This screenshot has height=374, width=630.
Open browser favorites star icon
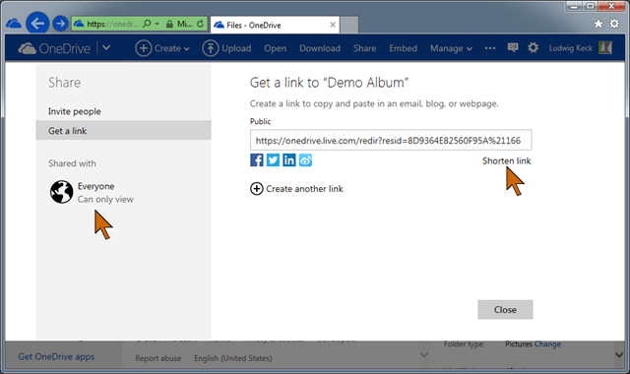(x=598, y=24)
